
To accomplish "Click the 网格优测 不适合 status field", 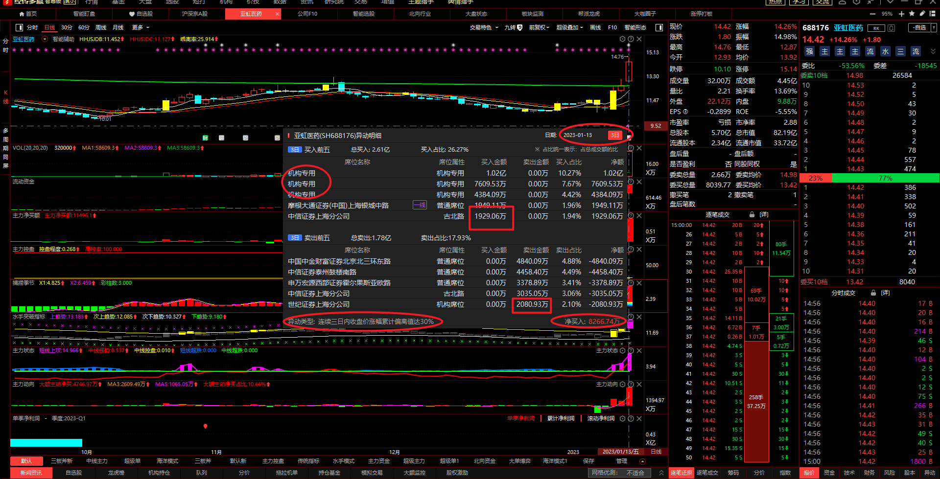I will [619, 473].
